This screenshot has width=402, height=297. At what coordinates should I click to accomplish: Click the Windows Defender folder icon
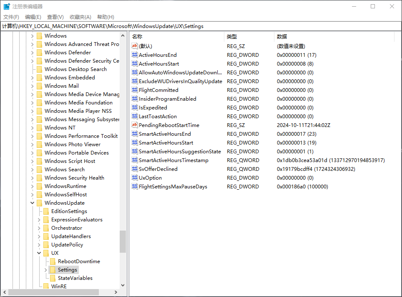(x=40, y=52)
